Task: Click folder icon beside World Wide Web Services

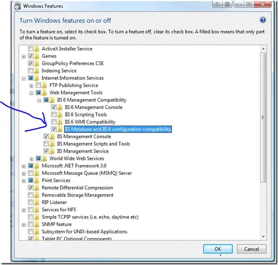Action: pos(44,158)
